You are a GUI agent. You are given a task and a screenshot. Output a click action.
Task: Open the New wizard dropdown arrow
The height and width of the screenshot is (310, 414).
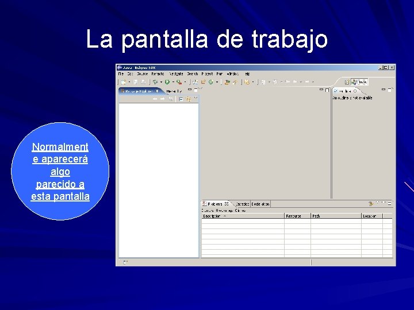click(x=129, y=82)
